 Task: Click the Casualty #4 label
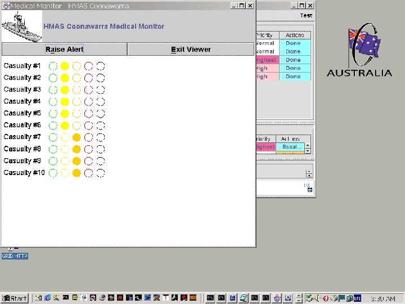tap(22, 101)
